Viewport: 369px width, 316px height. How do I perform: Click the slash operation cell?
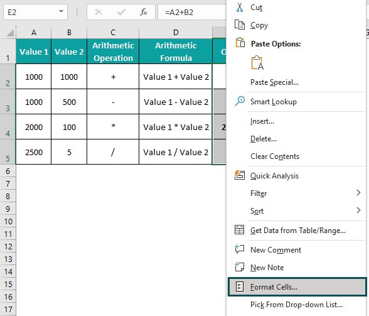[x=113, y=152]
